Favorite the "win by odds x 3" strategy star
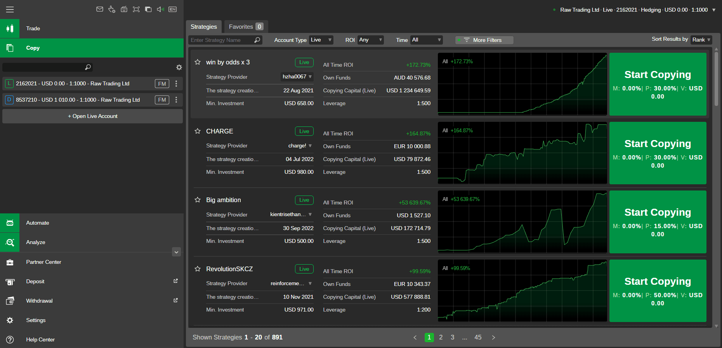This screenshot has width=722, height=348. click(198, 62)
